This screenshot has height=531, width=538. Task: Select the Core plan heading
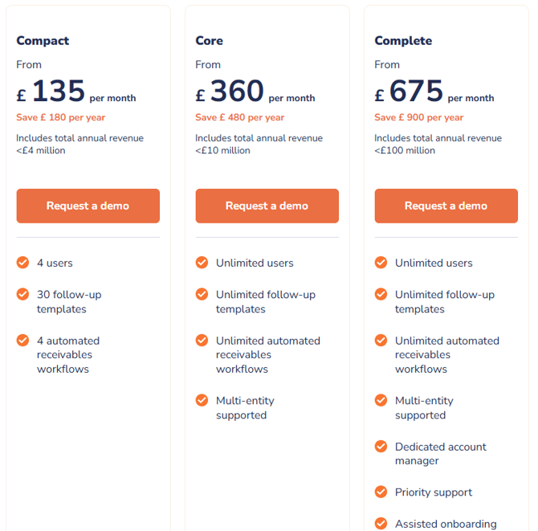[210, 41]
